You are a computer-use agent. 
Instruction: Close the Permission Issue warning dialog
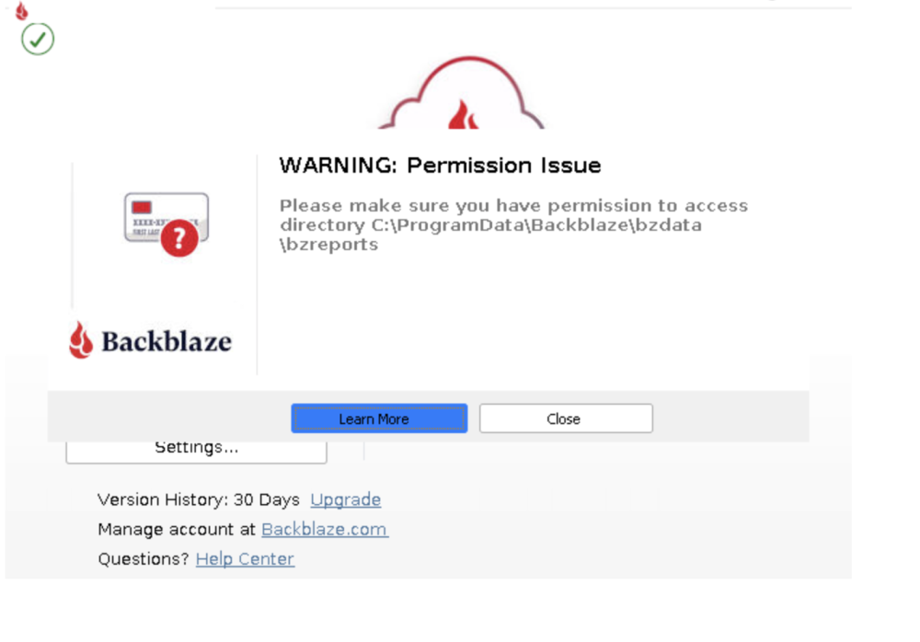coord(566,418)
